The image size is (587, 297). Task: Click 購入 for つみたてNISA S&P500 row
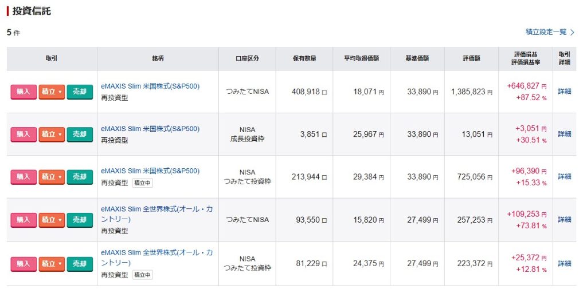tap(23, 92)
